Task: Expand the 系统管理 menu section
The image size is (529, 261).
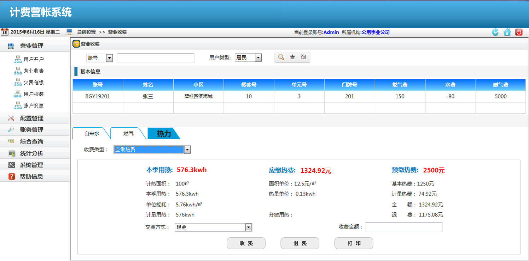Action: click(35, 165)
